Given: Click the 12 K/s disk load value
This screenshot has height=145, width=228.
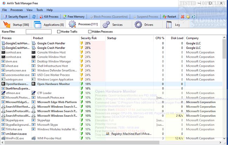Looking at the screenshot, I should (179, 138).
